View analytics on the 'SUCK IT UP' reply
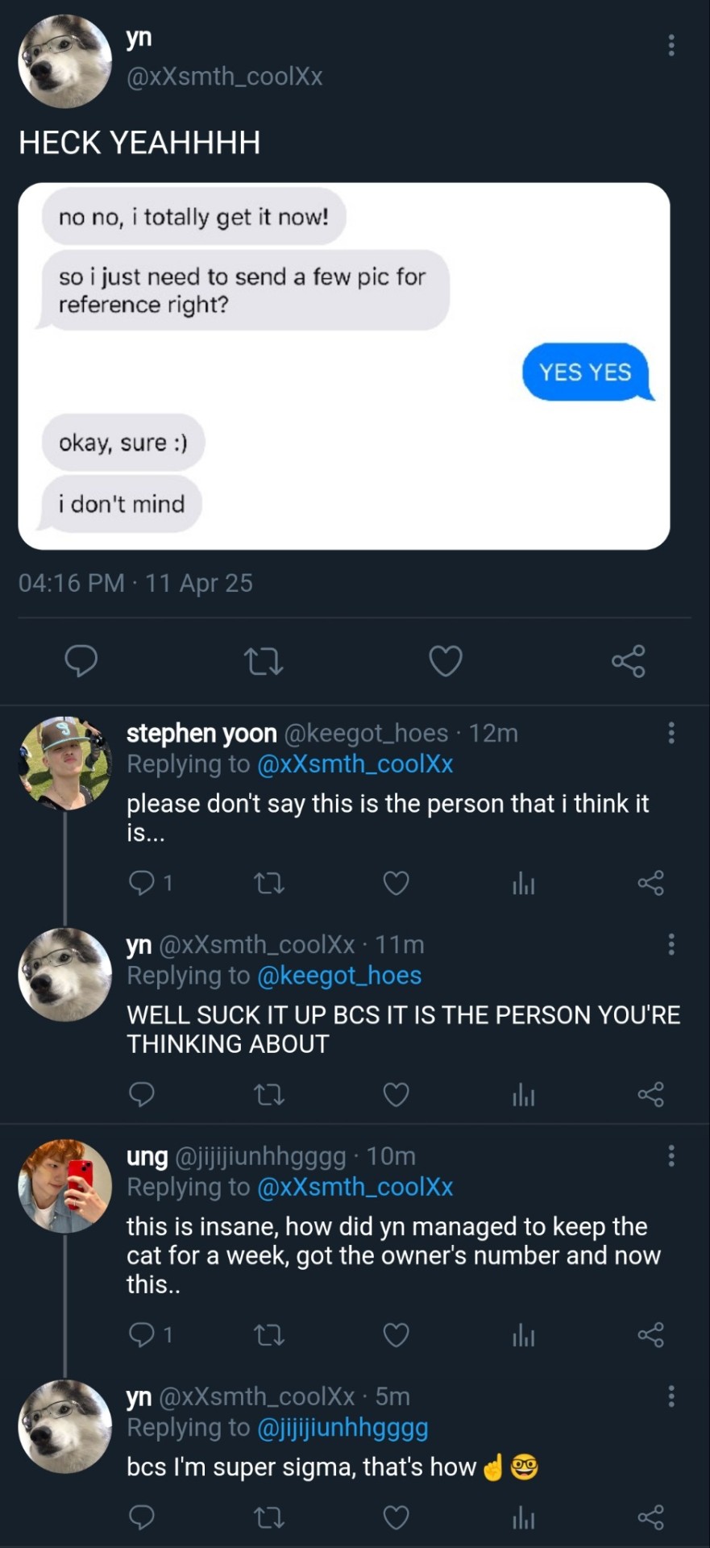Viewport: 710px width, 1548px height. tap(523, 1095)
